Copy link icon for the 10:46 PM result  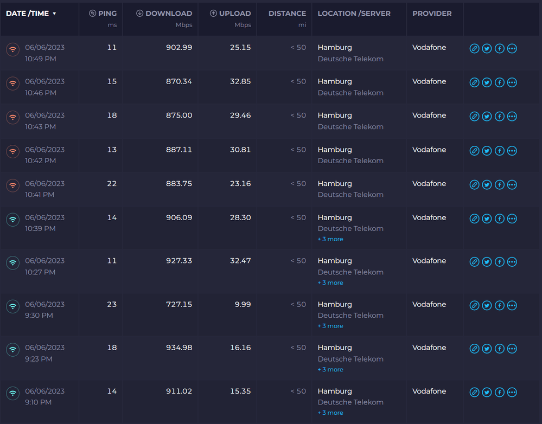click(474, 82)
